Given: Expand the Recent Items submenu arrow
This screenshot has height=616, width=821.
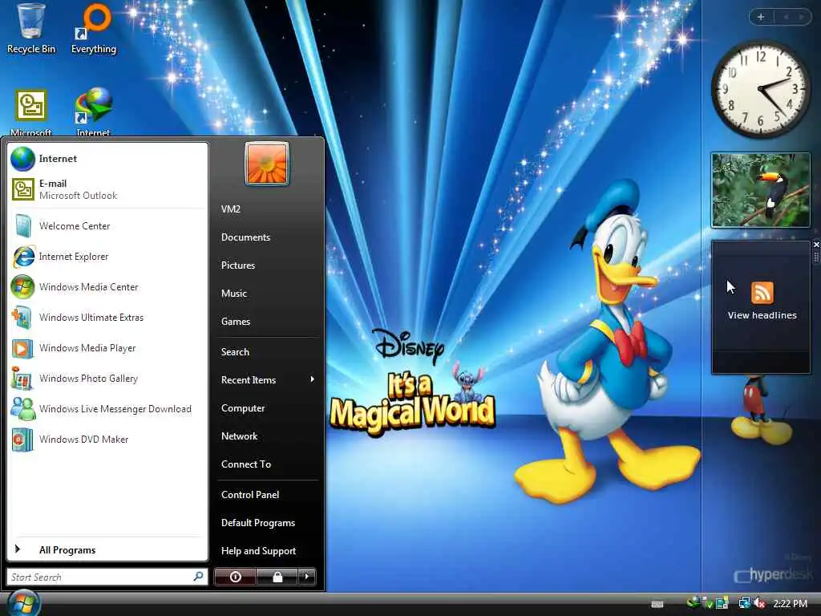Looking at the screenshot, I should [312, 379].
